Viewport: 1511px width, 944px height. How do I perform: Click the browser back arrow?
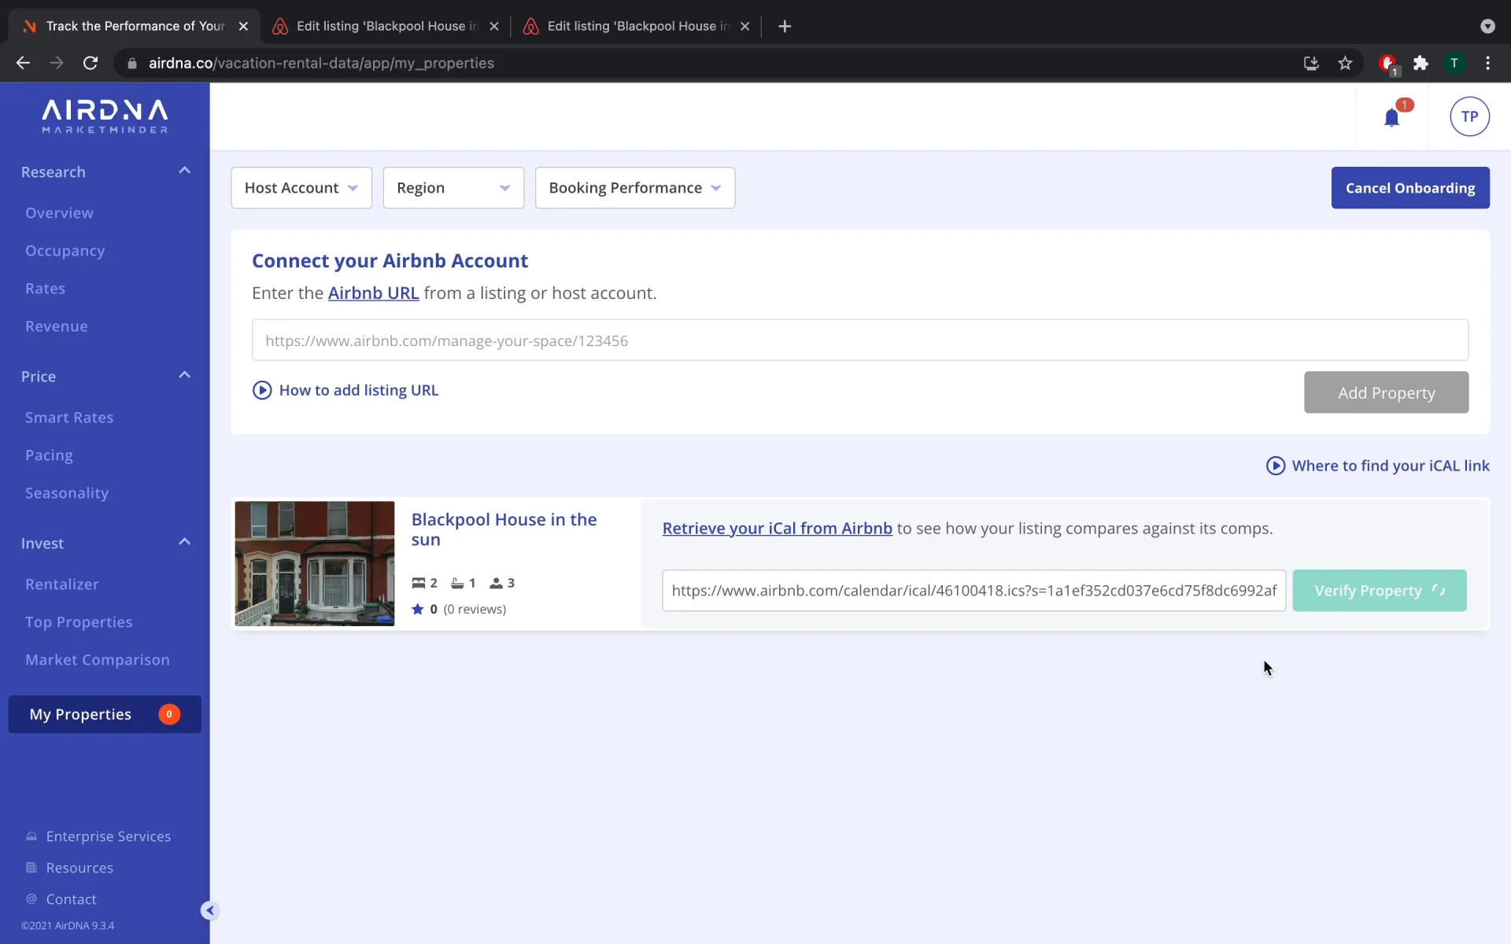coord(23,63)
